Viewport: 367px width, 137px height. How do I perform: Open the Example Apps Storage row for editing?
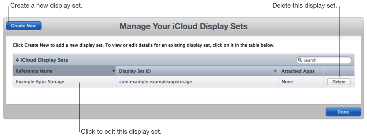[x=40, y=82]
